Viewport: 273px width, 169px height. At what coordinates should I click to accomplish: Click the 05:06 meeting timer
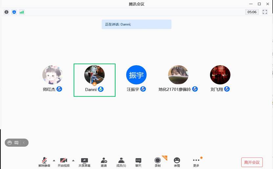coord(252,12)
